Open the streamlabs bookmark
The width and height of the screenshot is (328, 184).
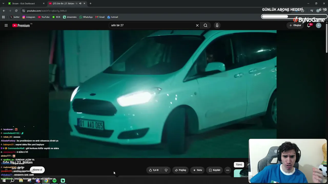click(x=70, y=17)
